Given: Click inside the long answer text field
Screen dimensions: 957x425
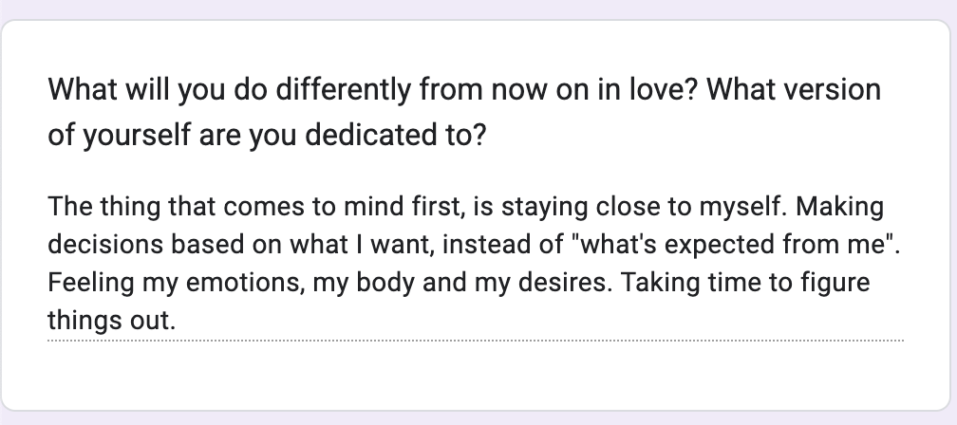Looking at the screenshot, I should 475,263.
